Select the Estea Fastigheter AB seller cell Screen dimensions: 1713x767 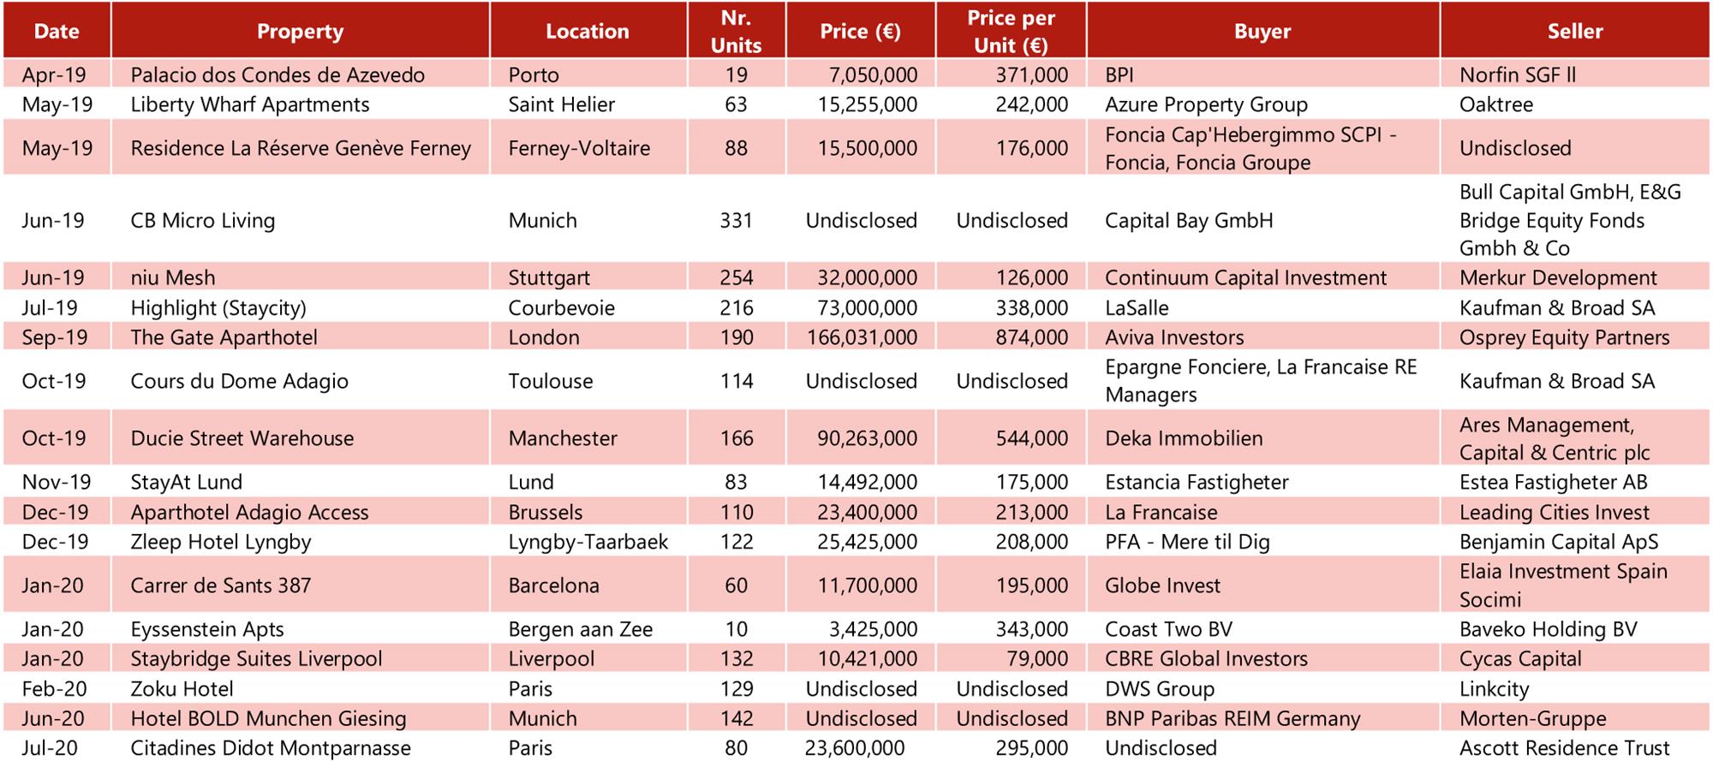pyautogui.click(x=1553, y=482)
